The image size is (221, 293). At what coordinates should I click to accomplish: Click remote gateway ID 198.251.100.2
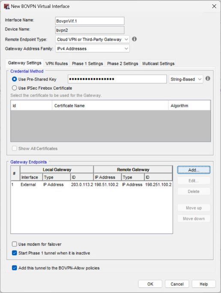158,184
